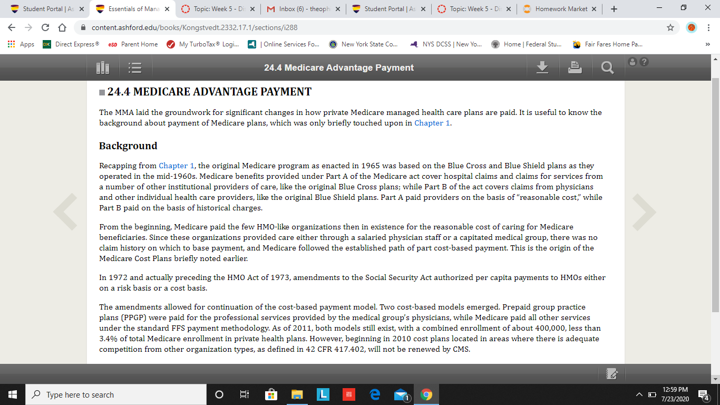Screen dimensions: 720x405
Task: Open Parent Home bookmark
Action: (132, 44)
